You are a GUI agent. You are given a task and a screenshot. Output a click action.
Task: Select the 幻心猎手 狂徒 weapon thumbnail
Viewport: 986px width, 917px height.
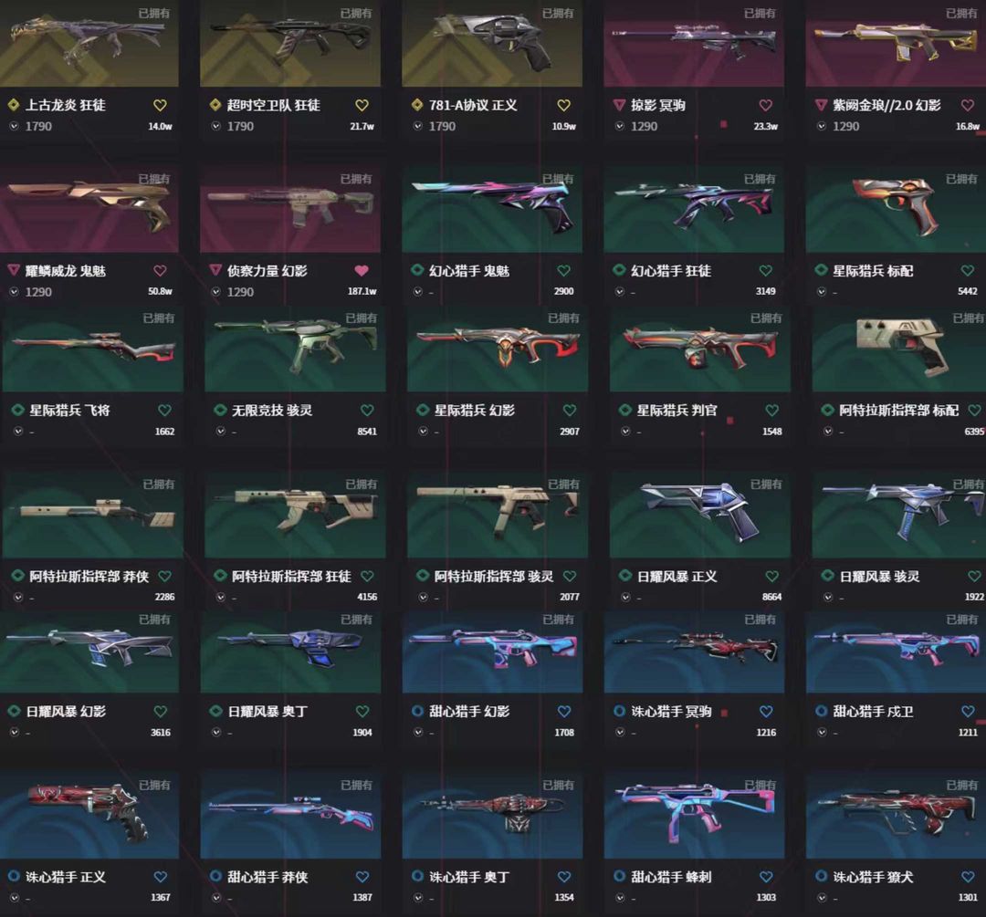coord(694,209)
